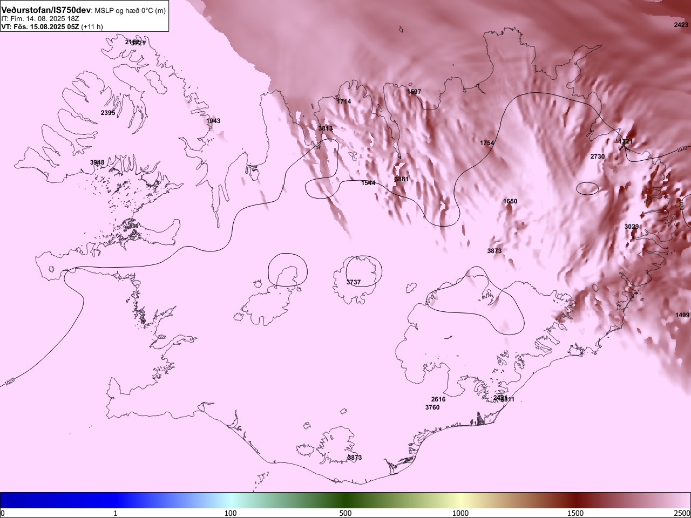Click the colorbar label 2500
691x518 pixels.
click(x=682, y=513)
